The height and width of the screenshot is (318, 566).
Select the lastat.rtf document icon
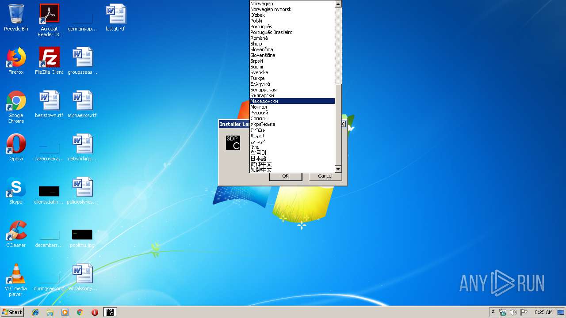[x=115, y=18]
